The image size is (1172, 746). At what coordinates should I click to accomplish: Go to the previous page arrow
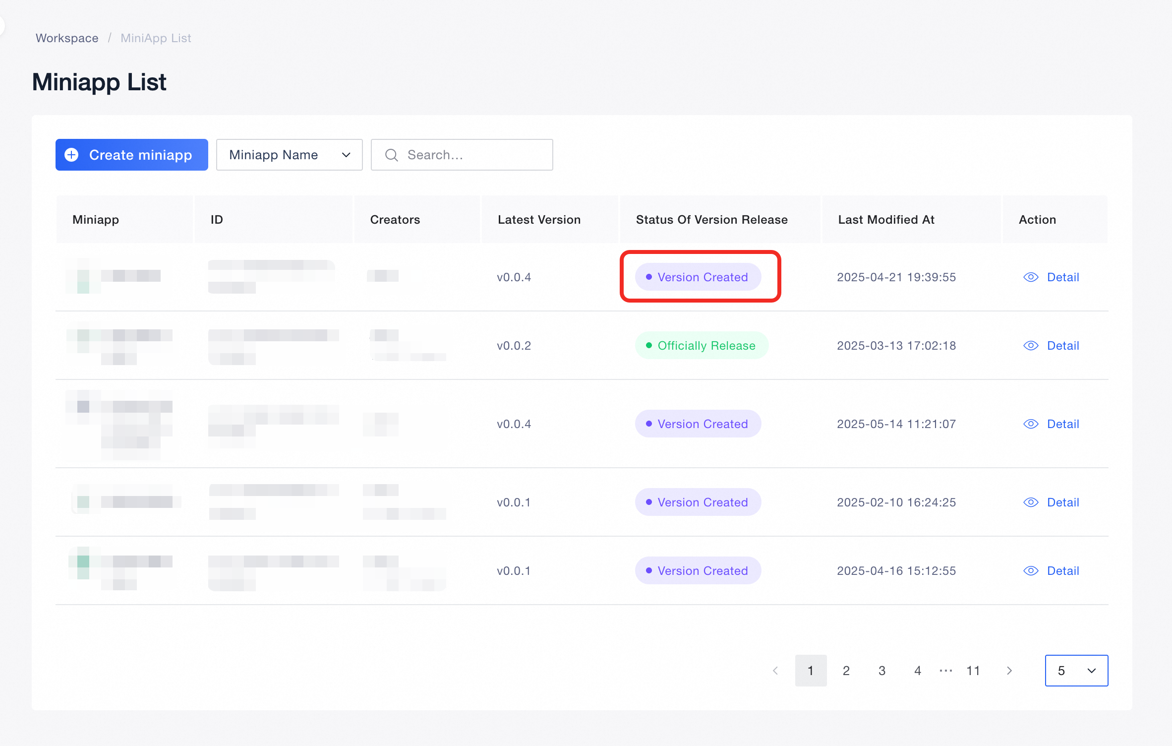tap(775, 671)
